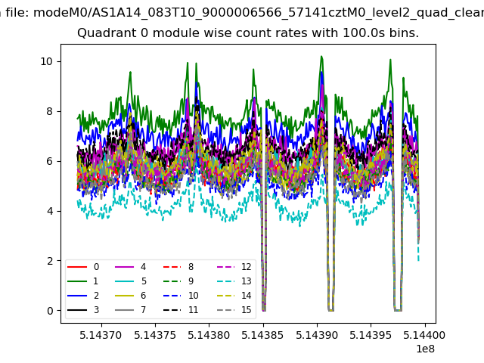Select the cyan legend swatch for module 5
484x363 pixels.
(123, 281)
